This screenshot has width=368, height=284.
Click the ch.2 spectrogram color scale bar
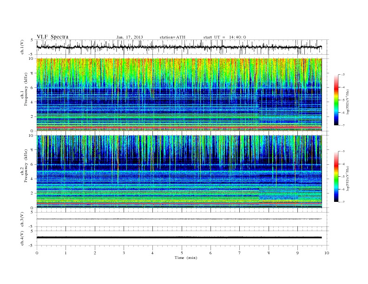[x=336, y=177]
